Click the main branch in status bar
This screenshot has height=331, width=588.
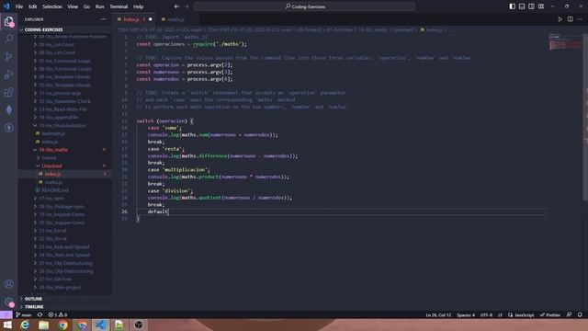tap(24, 314)
